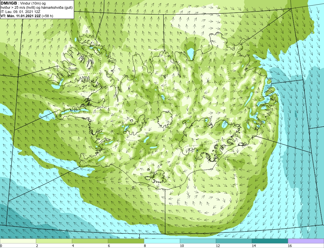This screenshot has width=324, height=248.
Task: Click the 12–14 m/s teal legend swatch
Action: (234, 241)
